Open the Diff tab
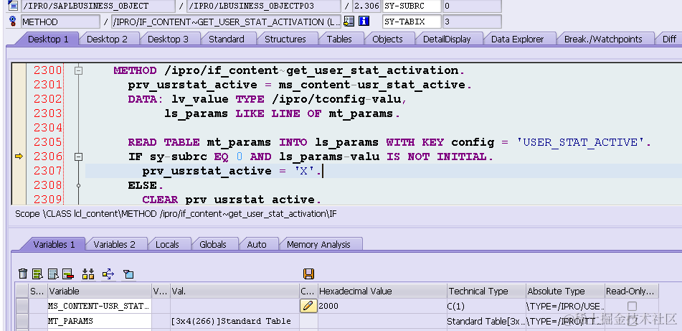Image resolution: width=682 pixels, height=331 pixels. tap(669, 39)
